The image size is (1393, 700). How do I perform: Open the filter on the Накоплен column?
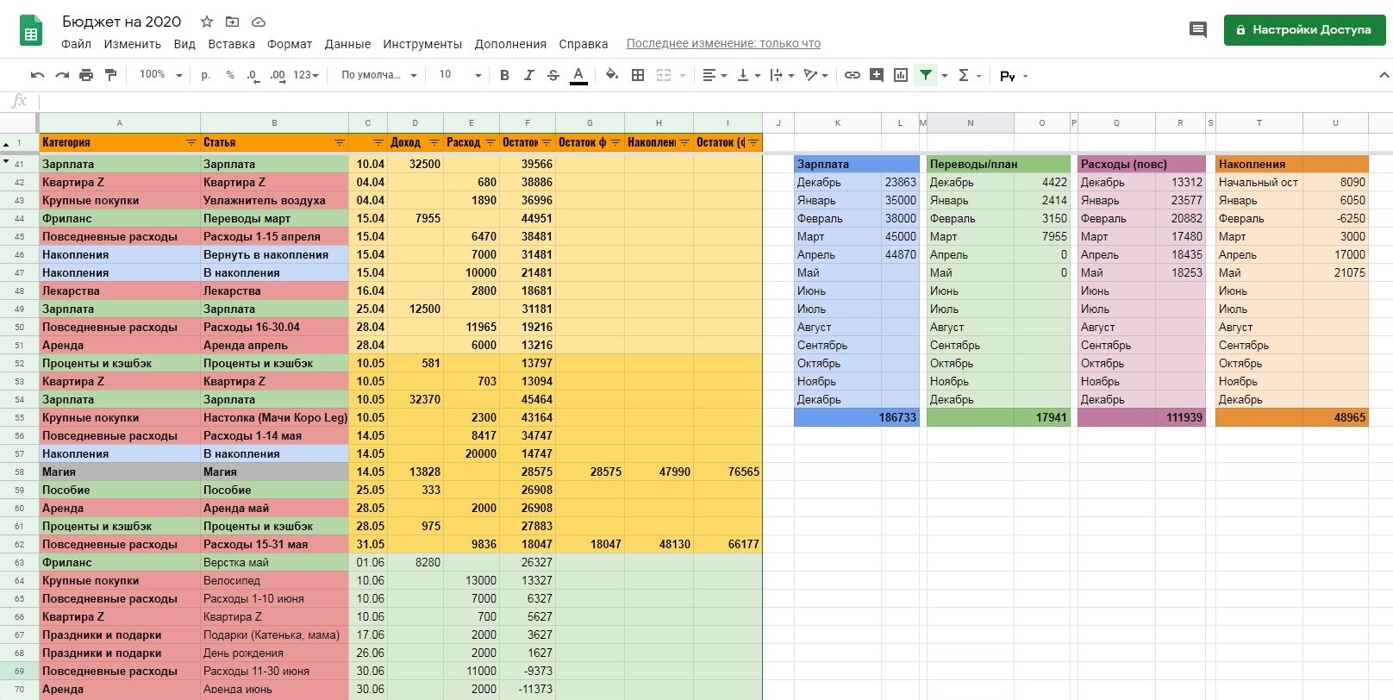pyautogui.click(x=684, y=142)
